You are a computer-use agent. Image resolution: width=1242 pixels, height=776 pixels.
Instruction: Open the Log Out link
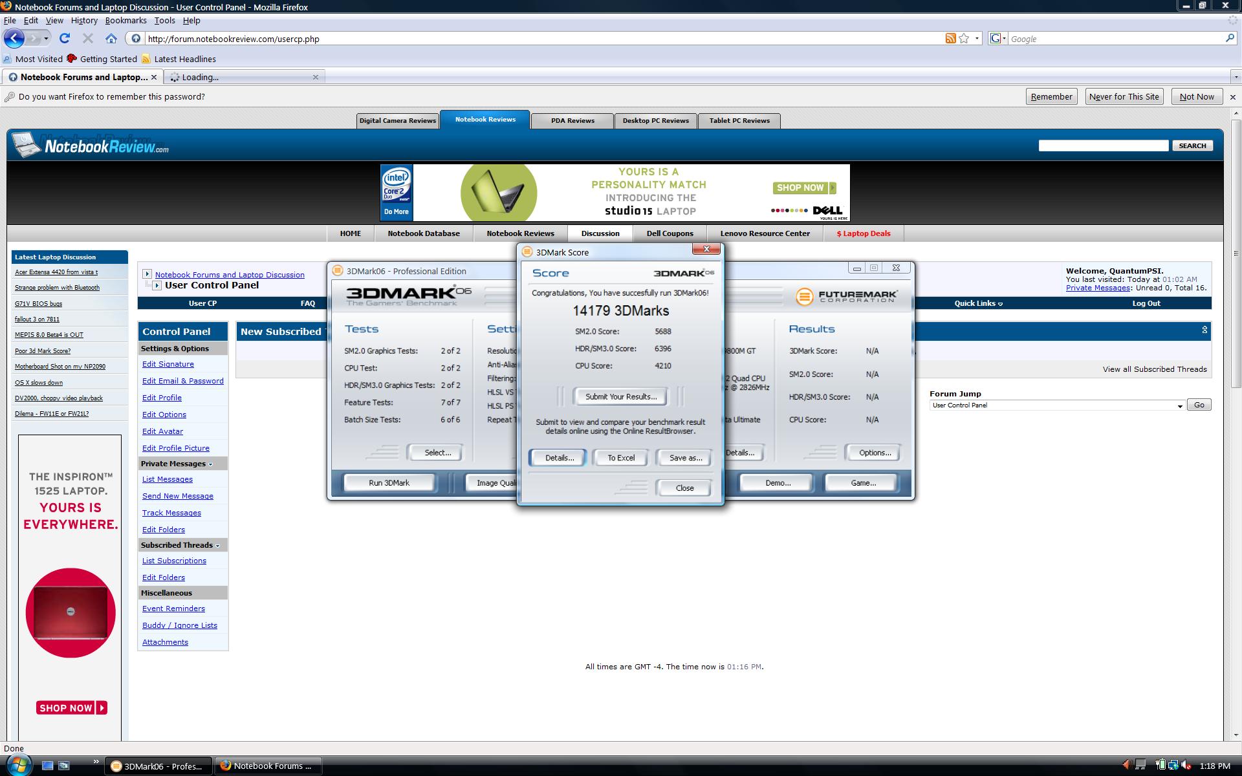point(1146,303)
